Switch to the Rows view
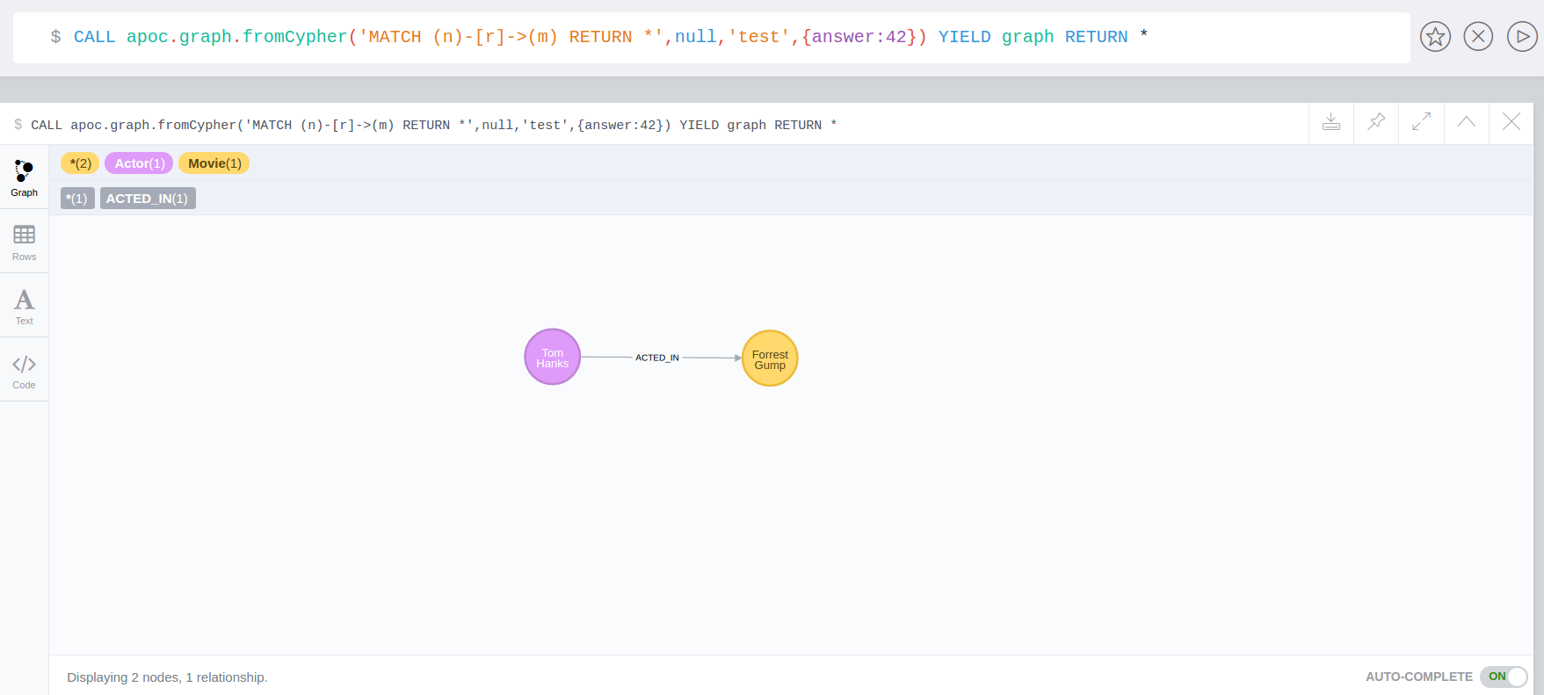The image size is (1544, 695). [24, 243]
